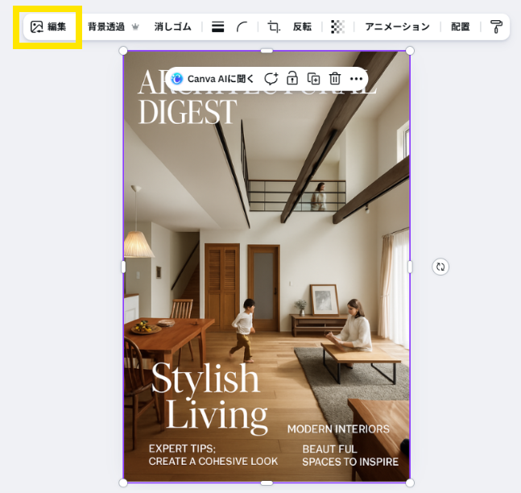Click the duplicate icon in floating toolbar
This screenshot has height=493, width=521.
(314, 78)
